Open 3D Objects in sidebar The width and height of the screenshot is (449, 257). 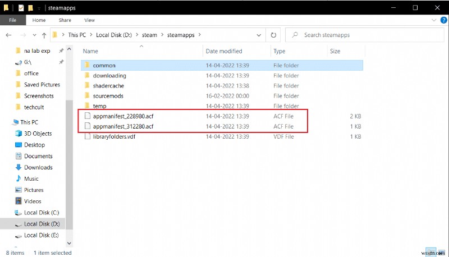point(38,134)
